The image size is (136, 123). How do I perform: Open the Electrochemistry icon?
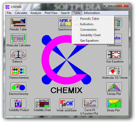pyautogui.click(x=18, y=87)
